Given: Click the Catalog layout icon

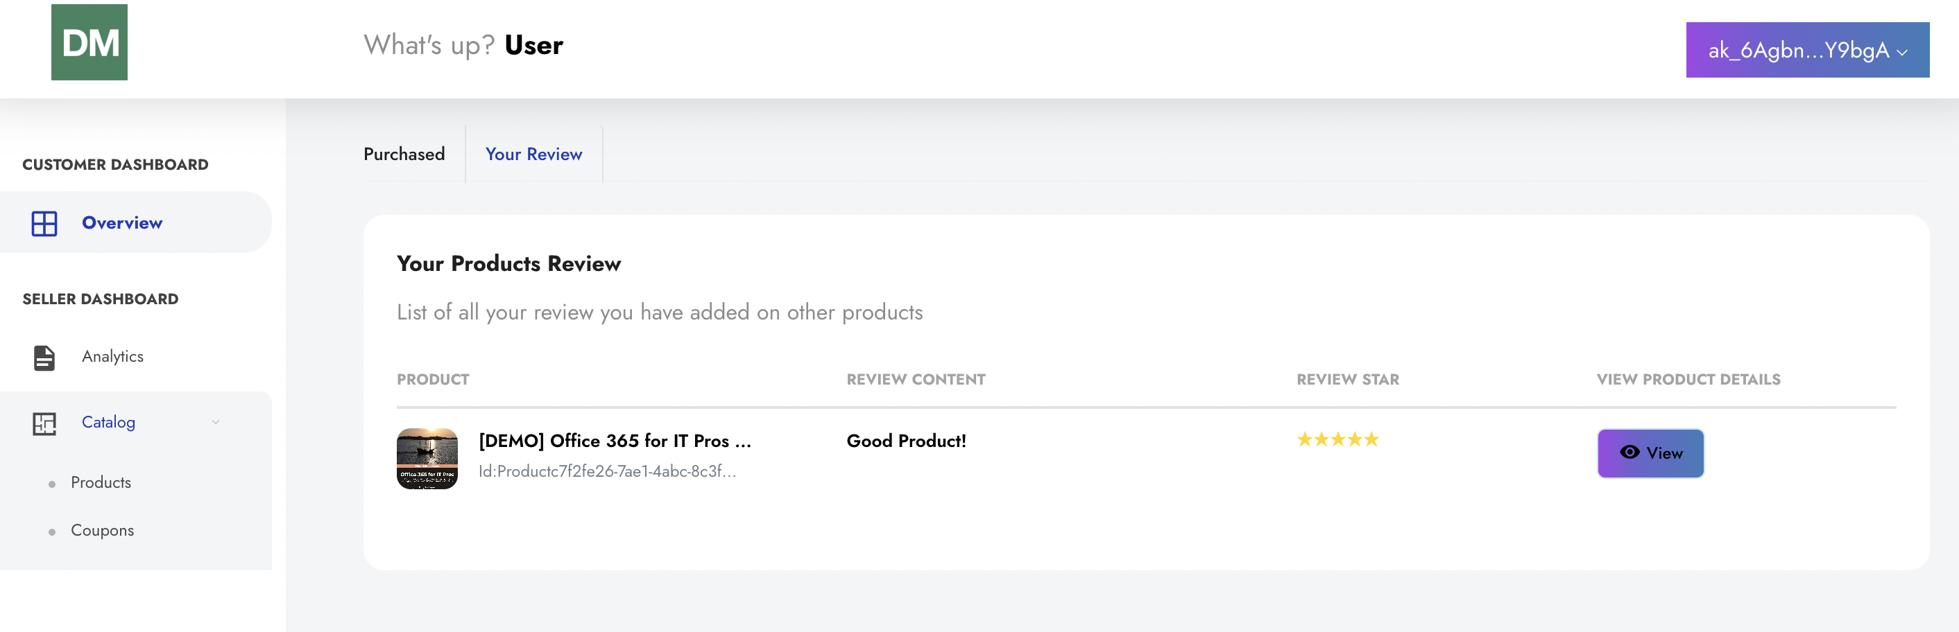Looking at the screenshot, I should (44, 423).
